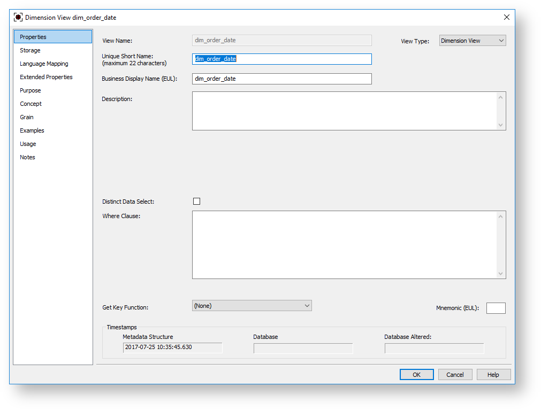Viewport: 541px width, 410px height.
Task: Focus the Mnemonic (EUL) input box
Action: pos(496,308)
